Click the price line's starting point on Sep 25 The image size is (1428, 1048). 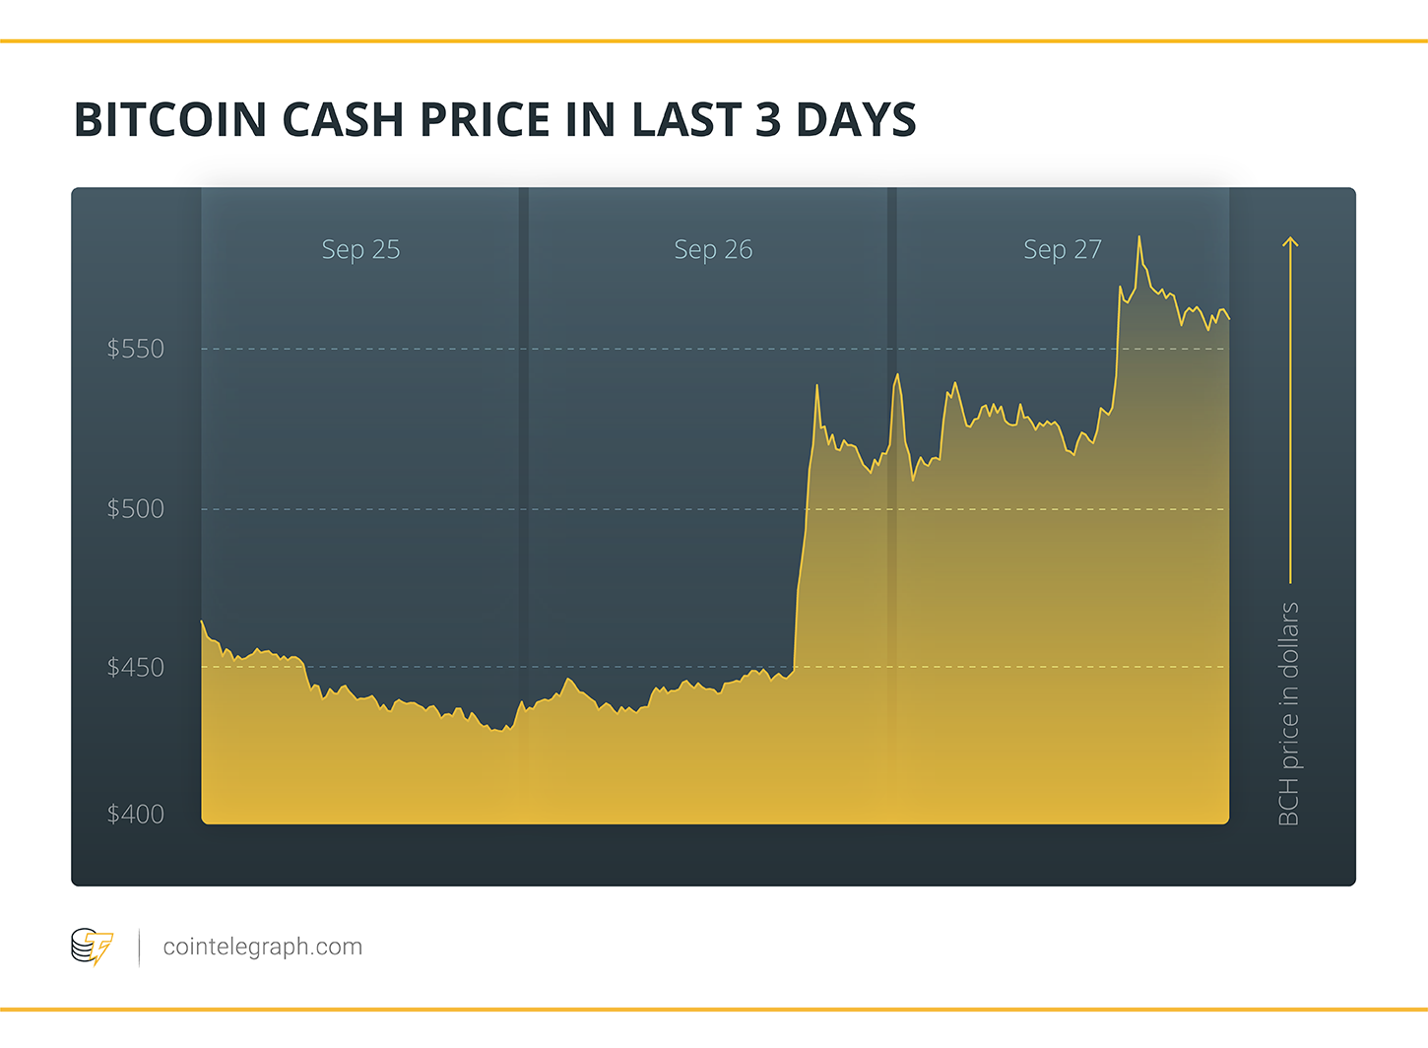202,622
